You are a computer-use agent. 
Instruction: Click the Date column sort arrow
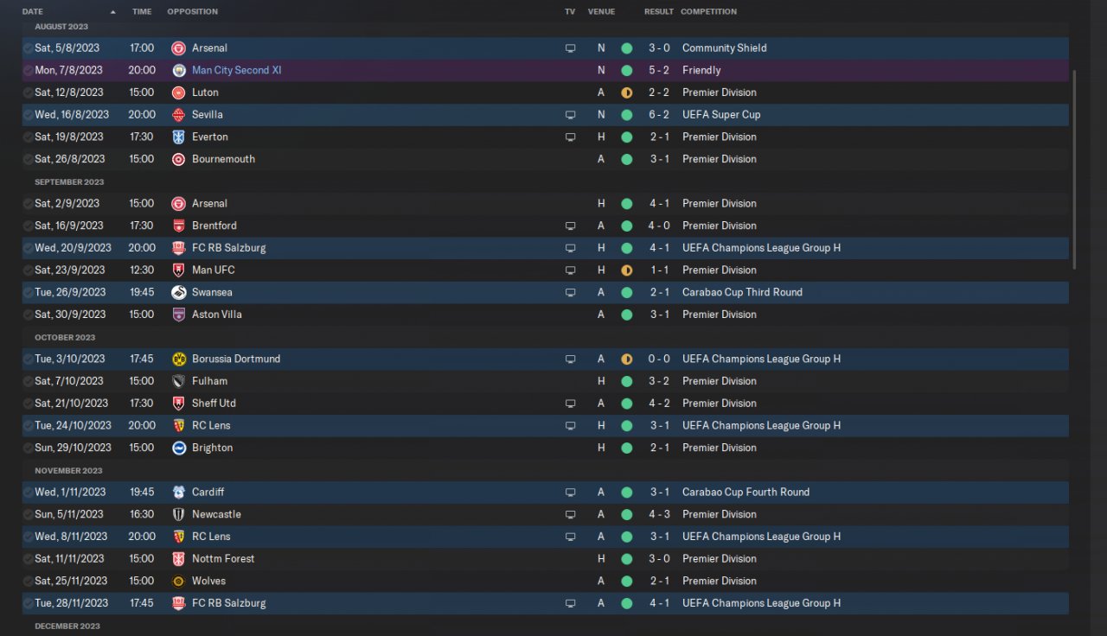113,12
